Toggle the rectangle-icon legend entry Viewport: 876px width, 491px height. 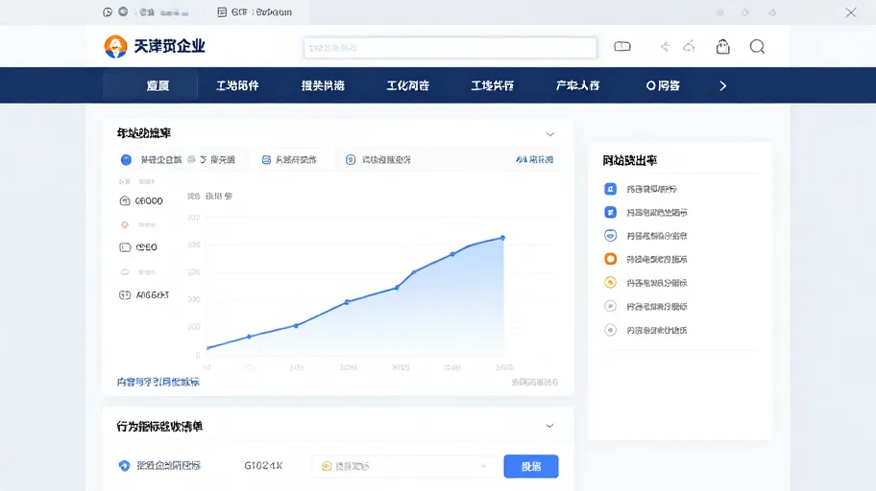coord(138,247)
